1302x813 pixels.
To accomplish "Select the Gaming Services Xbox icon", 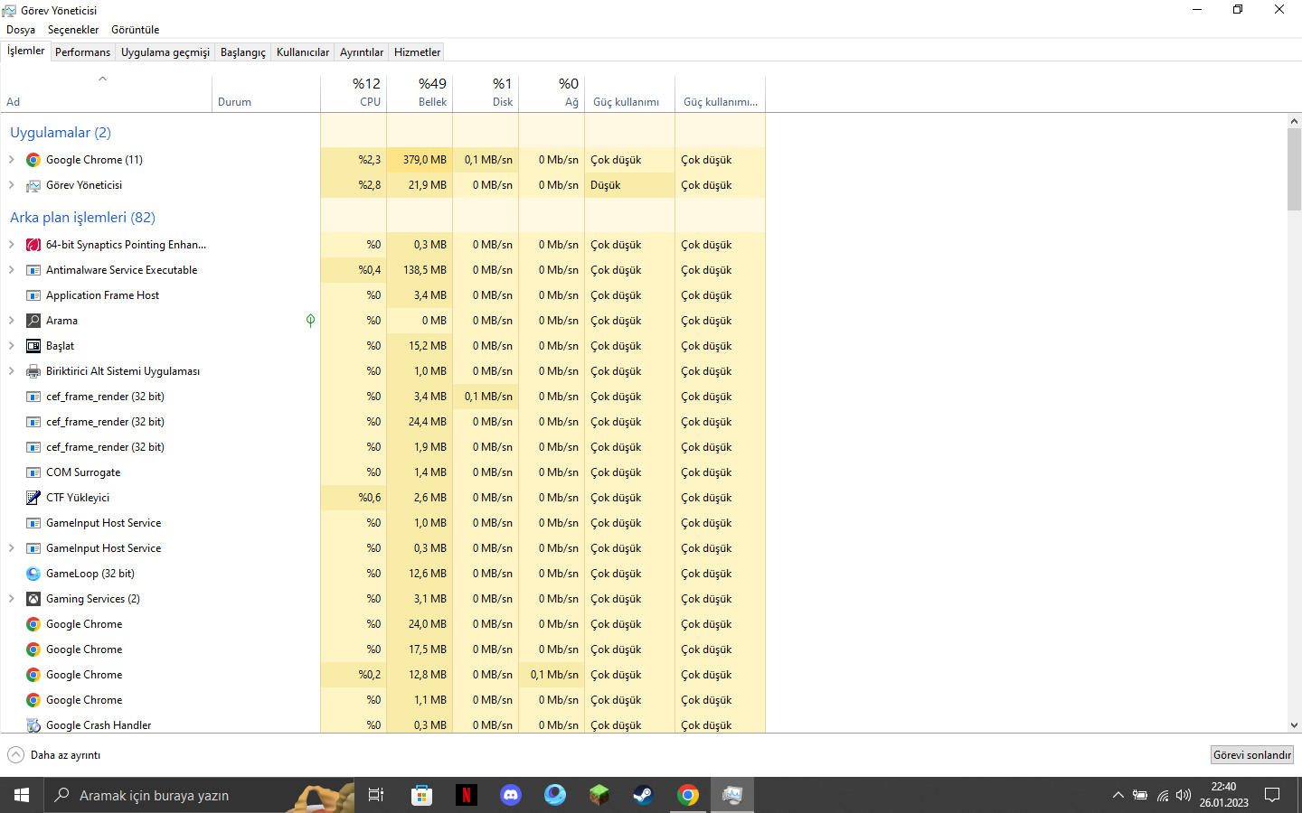I will 33,599.
